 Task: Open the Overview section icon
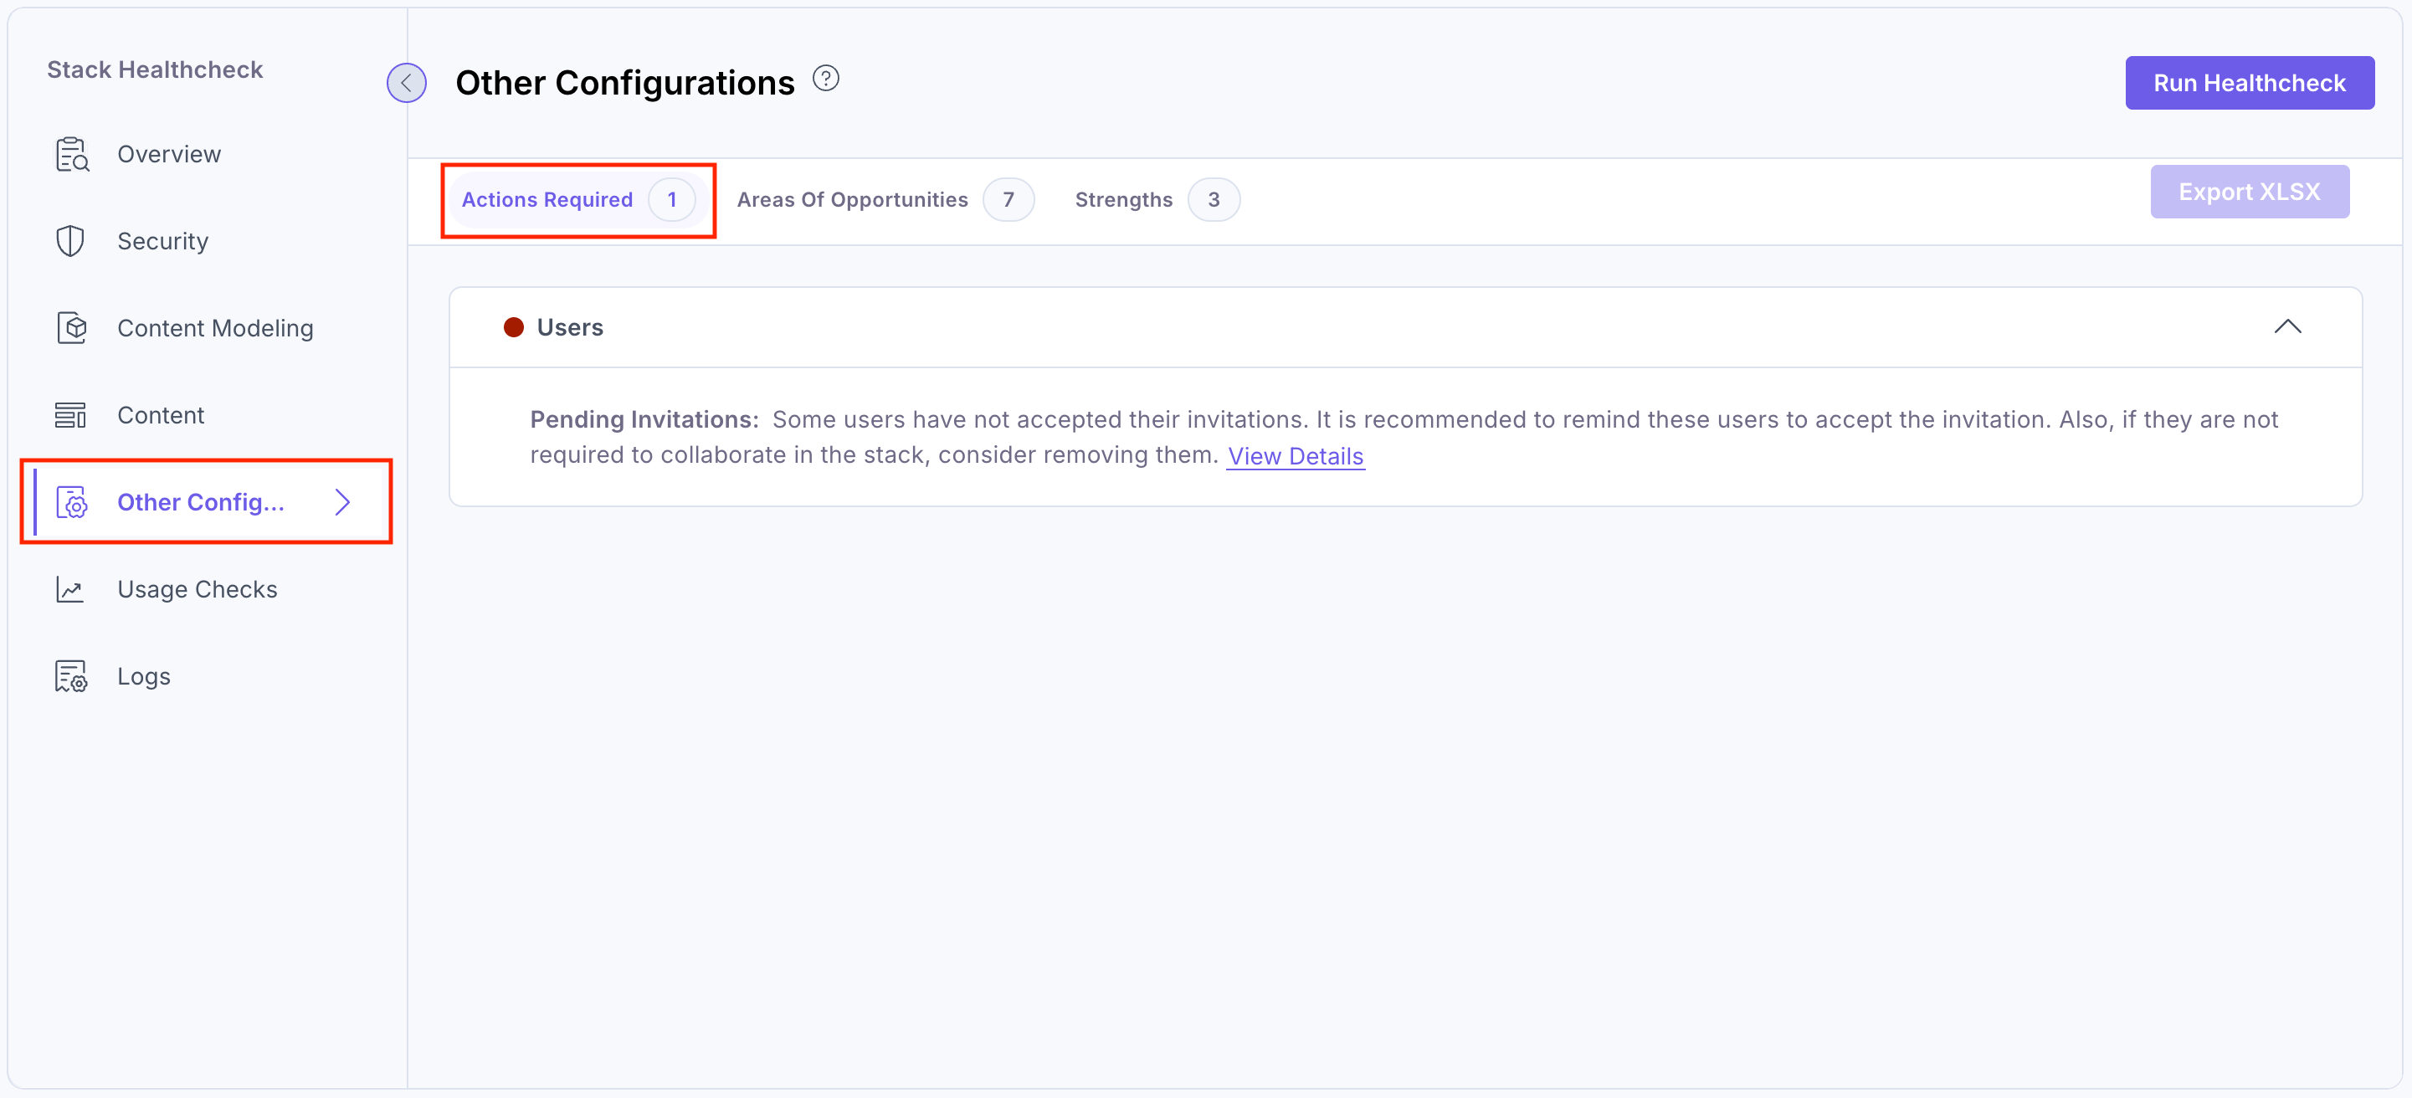(71, 153)
